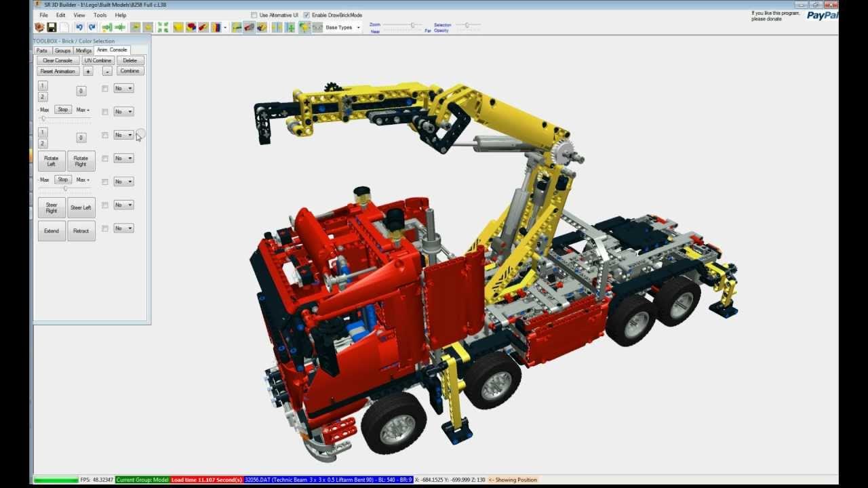Click the UN Combine button
868x488 pixels.
(98, 60)
